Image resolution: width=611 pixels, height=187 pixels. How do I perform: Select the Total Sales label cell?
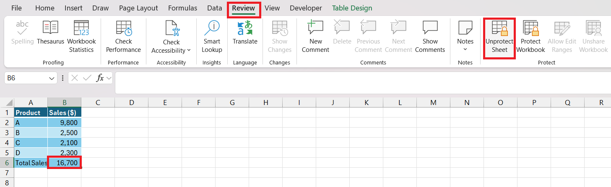click(31, 163)
